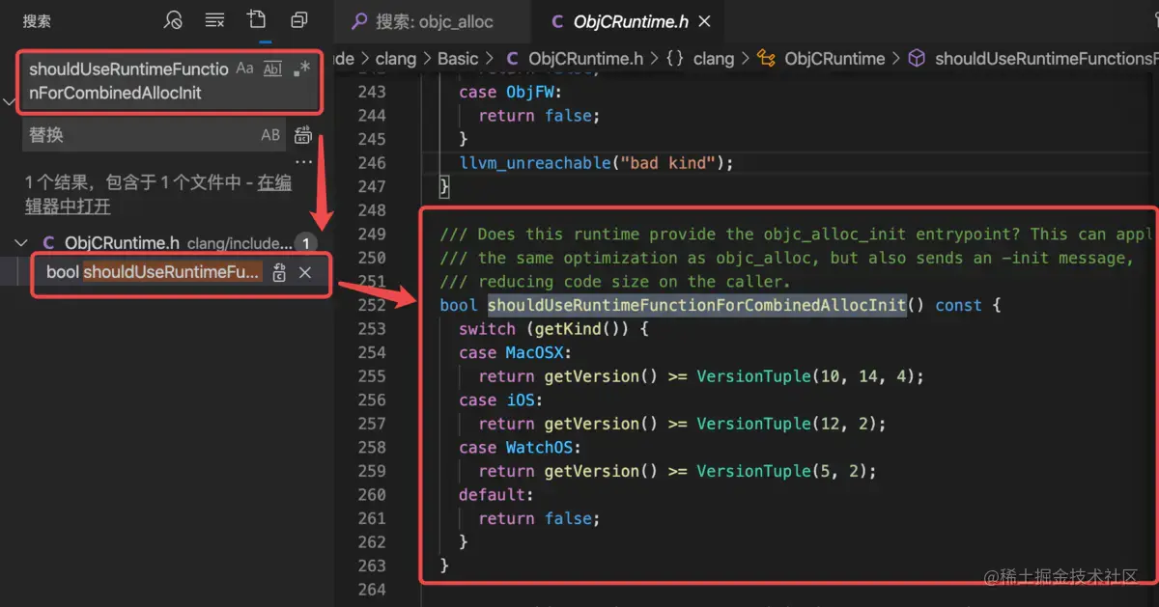
Task: Open Basic breadcrumb folder
Action: (x=458, y=59)
